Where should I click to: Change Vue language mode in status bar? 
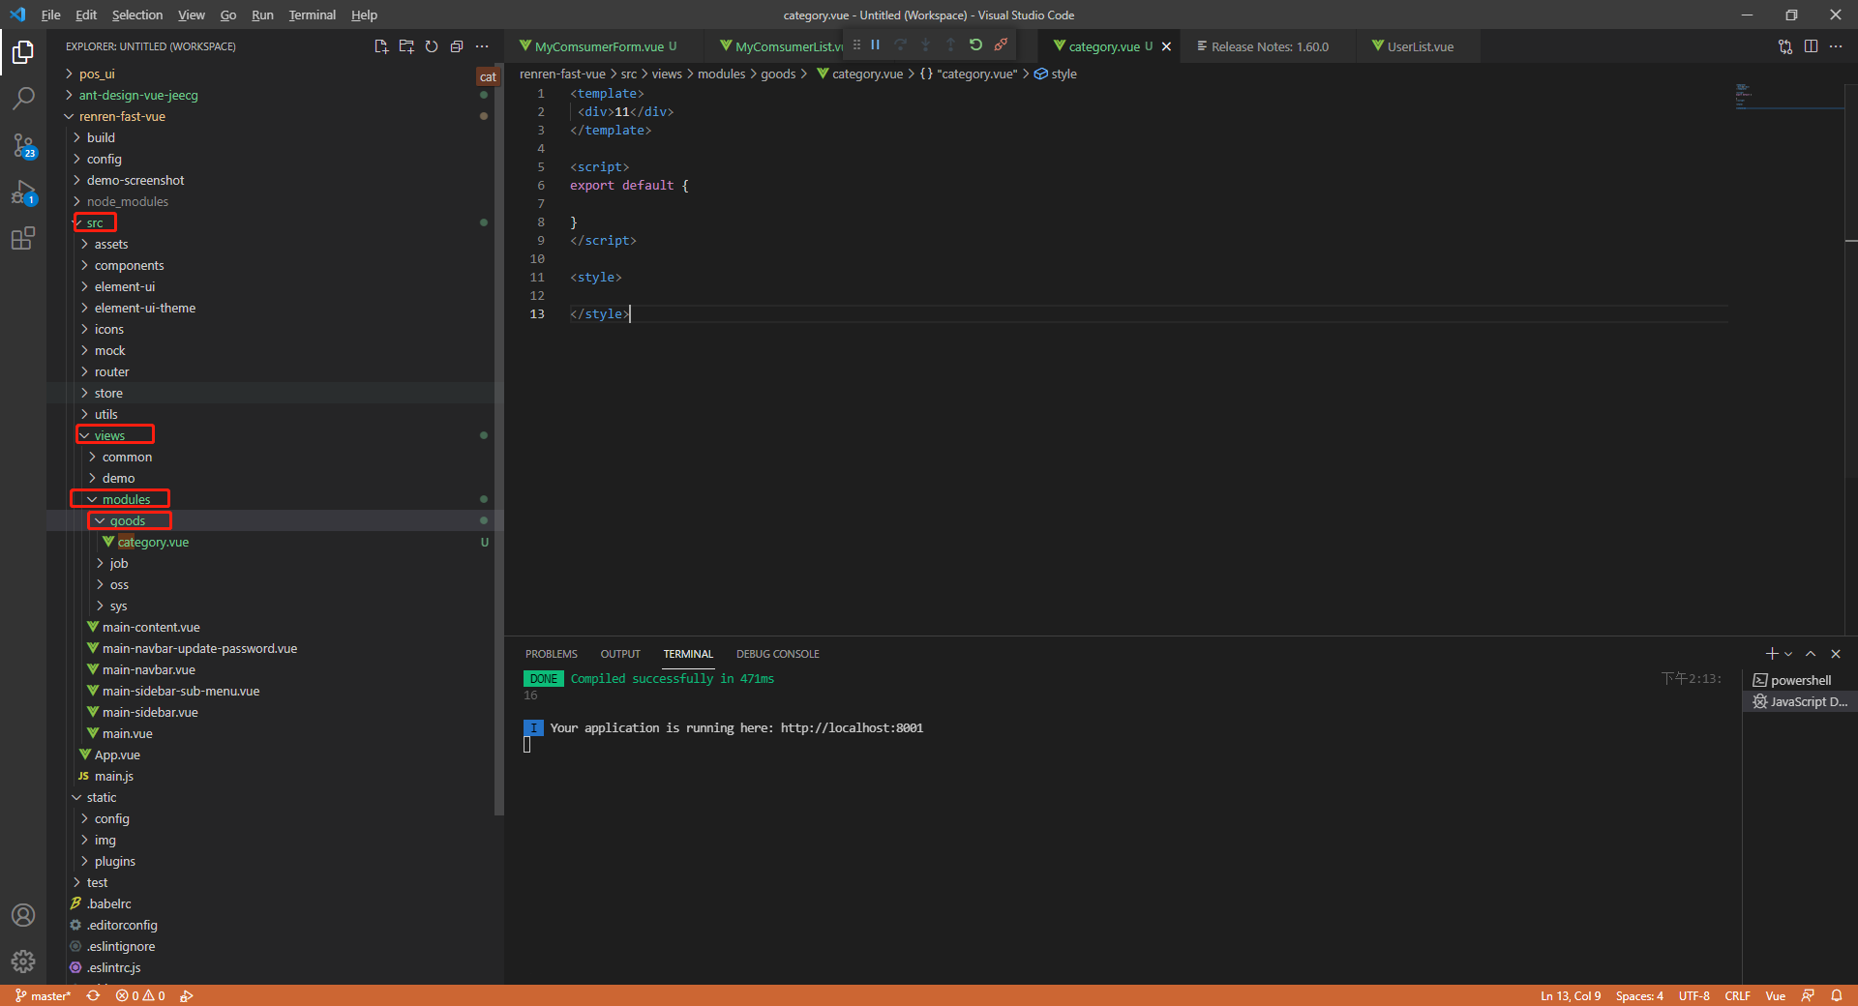[x=1775, y=995]
